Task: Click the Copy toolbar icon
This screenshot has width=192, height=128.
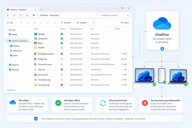Action: point(28,23)
